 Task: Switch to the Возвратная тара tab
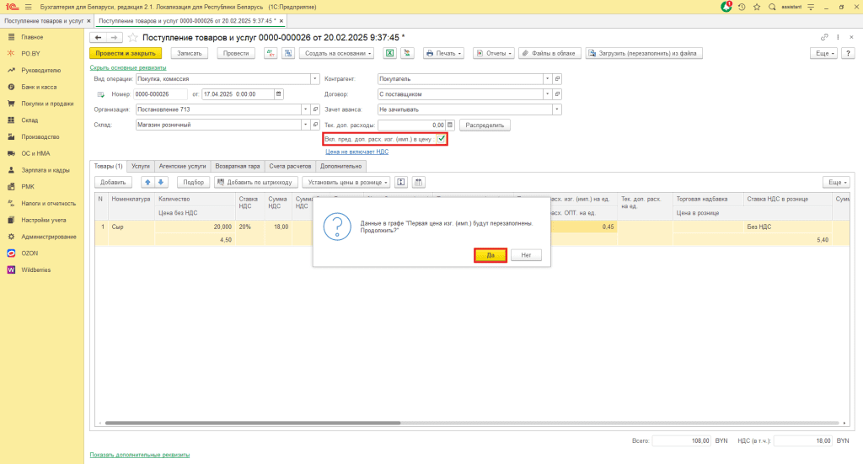pyautogui.click(x=237, y=166)
